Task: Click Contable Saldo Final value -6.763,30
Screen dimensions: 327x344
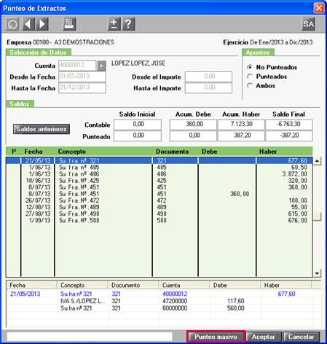Action: point(289,125)
